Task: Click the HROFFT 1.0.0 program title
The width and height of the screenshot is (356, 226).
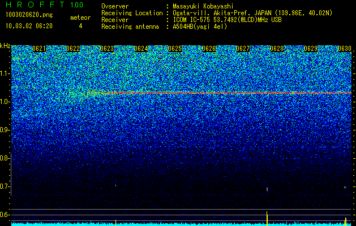Action: pyautogui.click(x=45, y=5)
